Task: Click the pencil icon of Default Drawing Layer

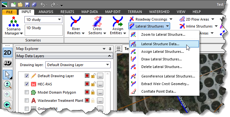Action: point(34,76)
